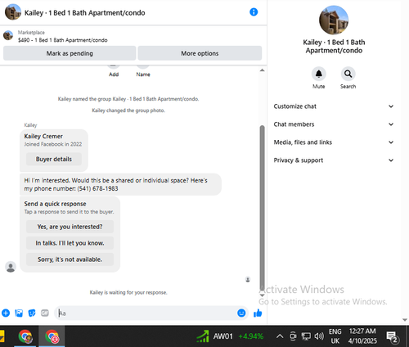The height and width of the screenshot is (347, 409).
Task: Click Kailey group avatar in chat header
Action: [x=13, y=12]
